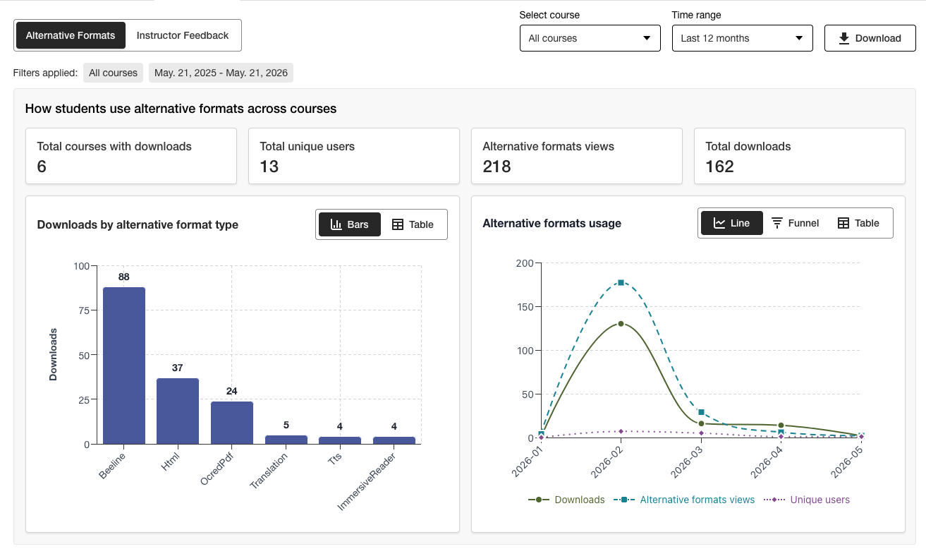Expand the Last 12 months dropdown arrow

pyautogui.click(x=799, y=38)
